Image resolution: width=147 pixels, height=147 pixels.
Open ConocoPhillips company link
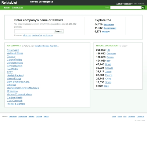point(14,60)
